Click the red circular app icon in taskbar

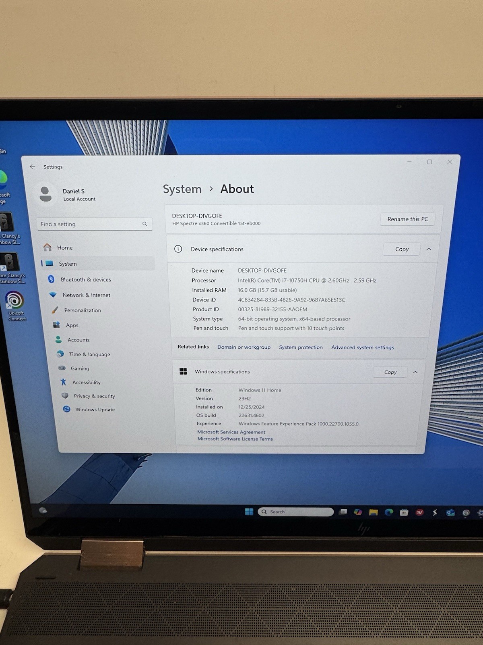tap(420, 512)
